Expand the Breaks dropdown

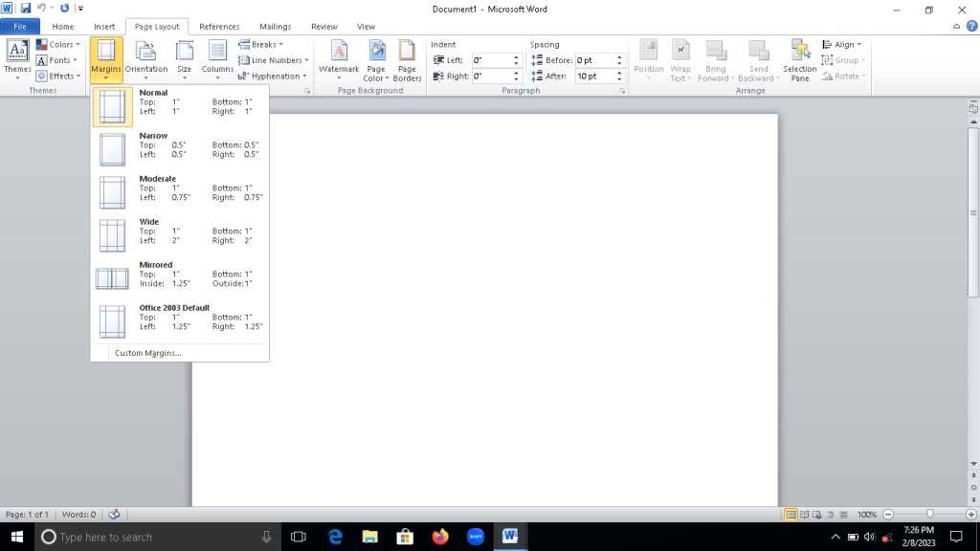pos(260,44)
